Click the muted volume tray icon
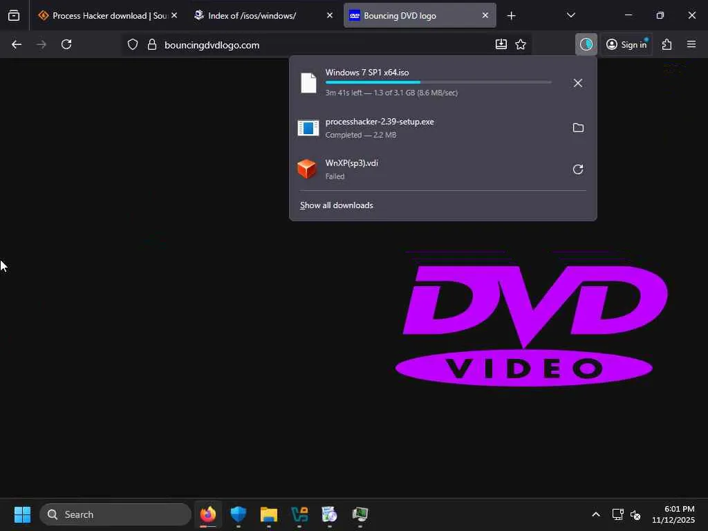 click(635, 514)
